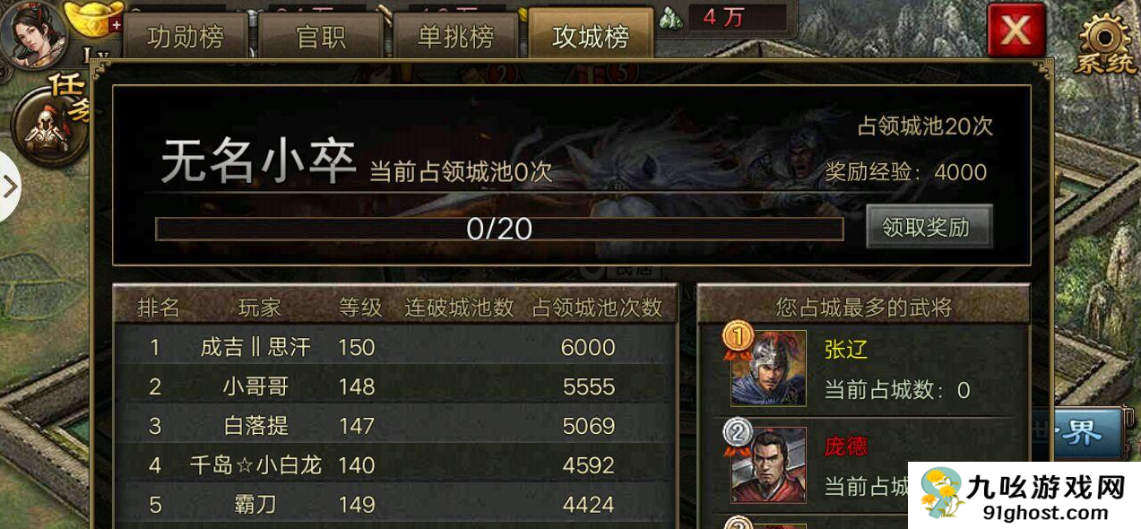Open the 单挑榜 tab
The width and height of the screenshot is (1141, 529).
point(455,36)
